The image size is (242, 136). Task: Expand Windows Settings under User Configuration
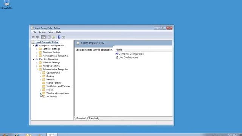click(x=37, y=66)
